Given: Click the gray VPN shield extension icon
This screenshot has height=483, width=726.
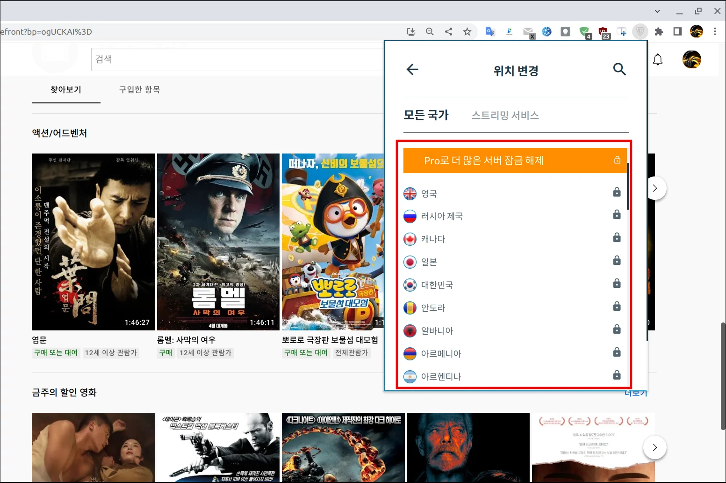Looking at the screenshot, I should tap(640, 31).
